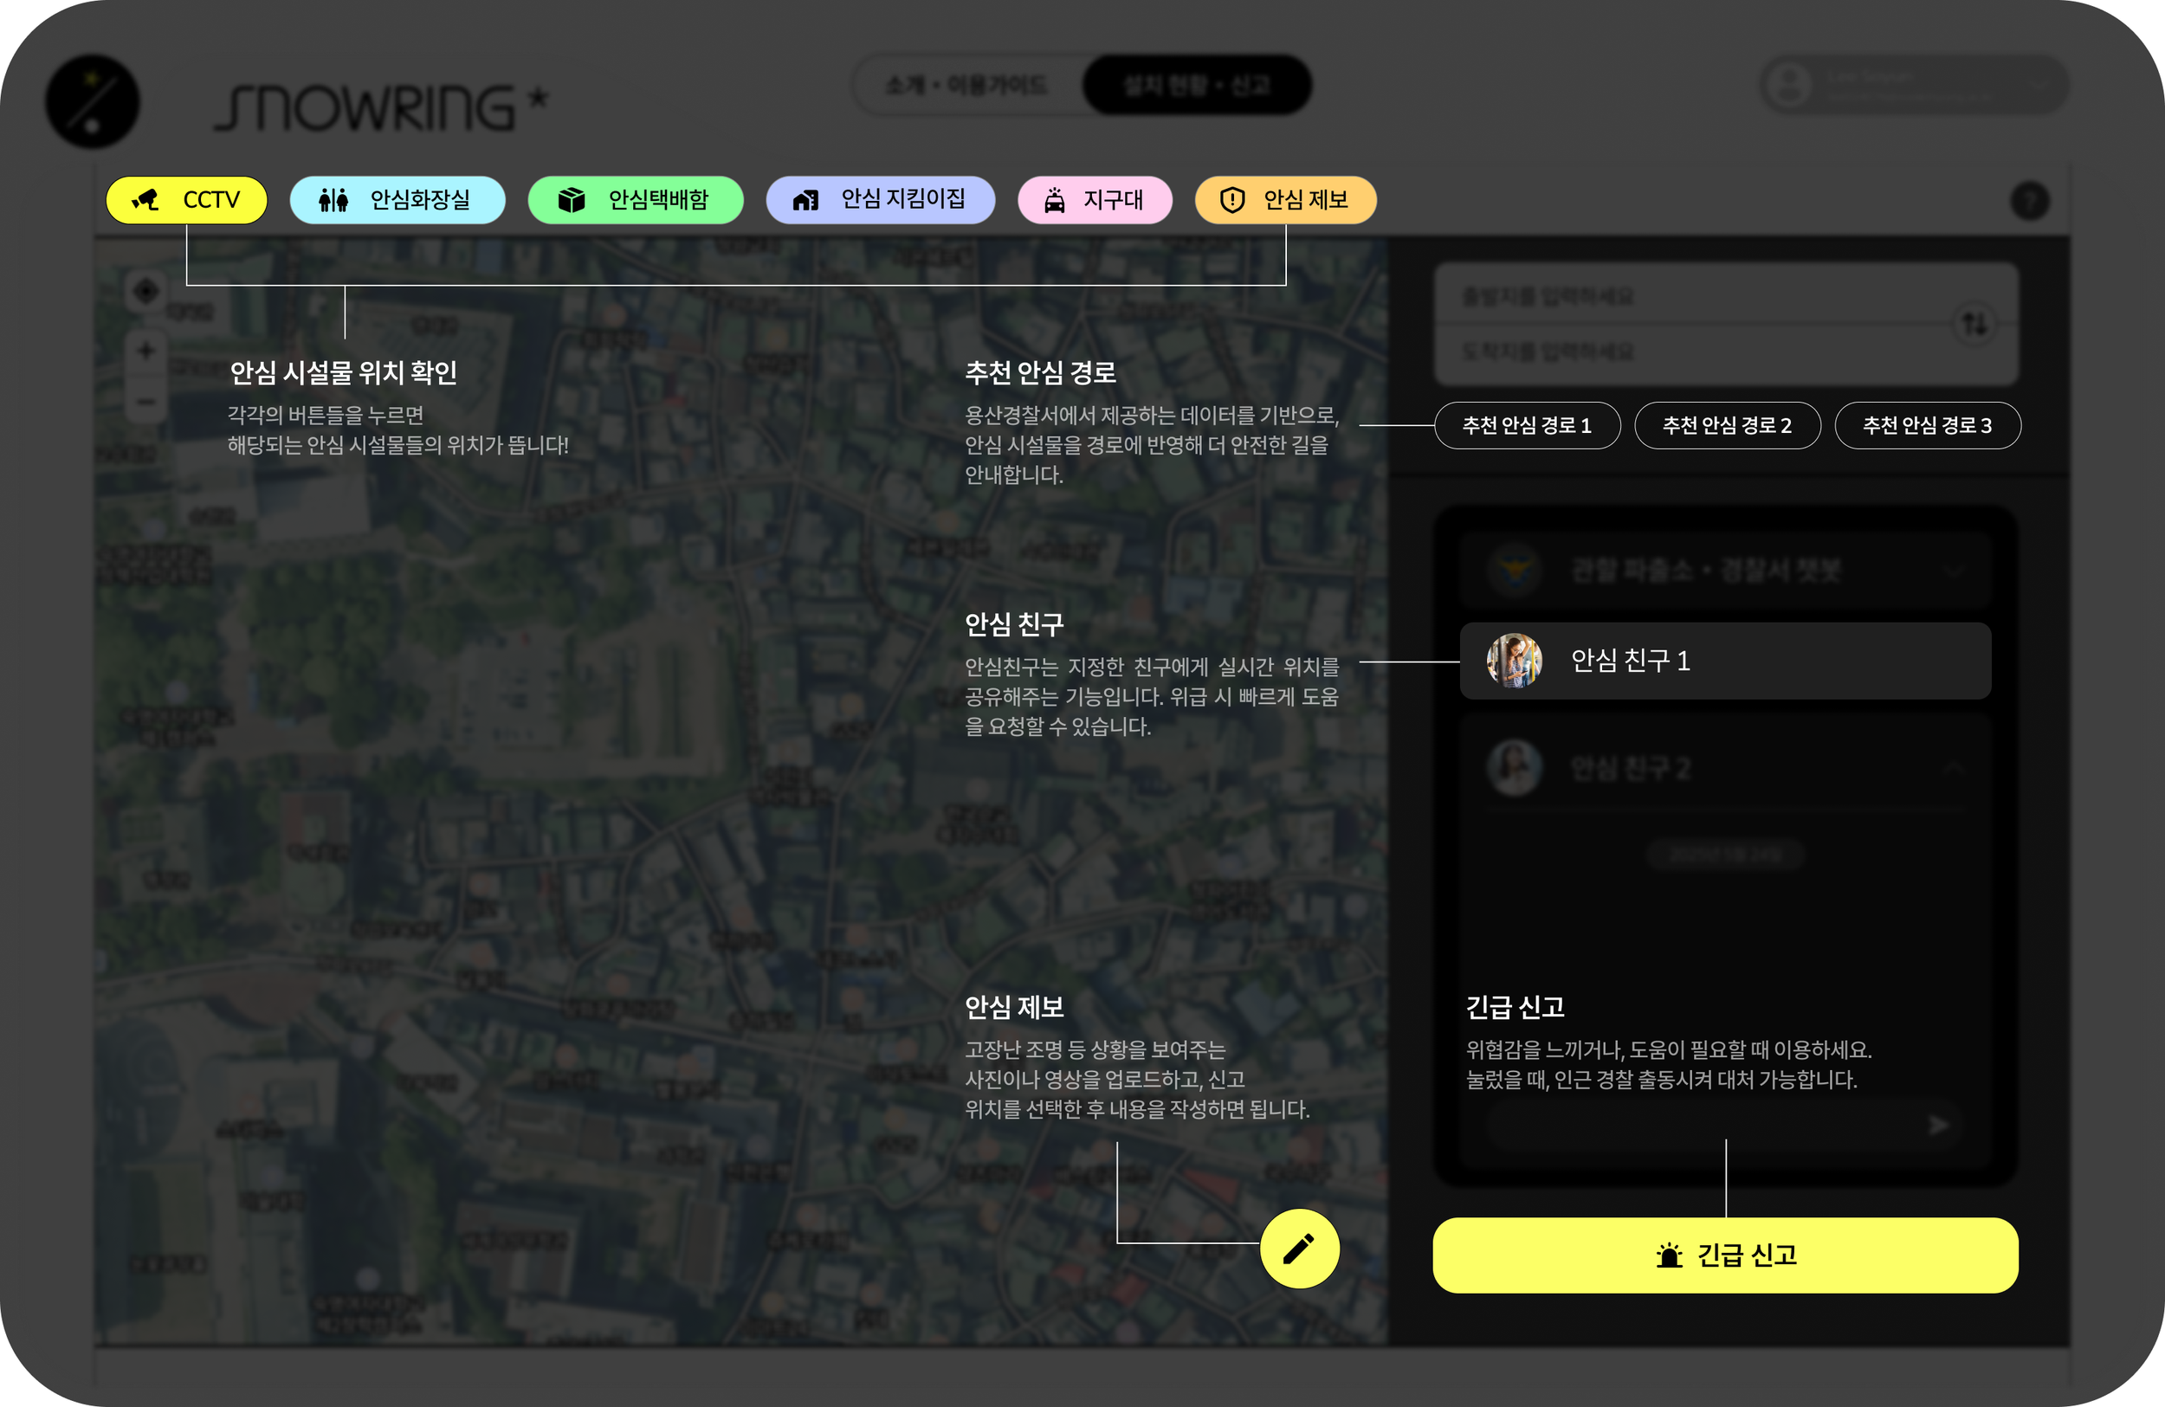Click the locate-me crosshair map icon
Screen dimensions: 2165x1407
click(145, 291)
